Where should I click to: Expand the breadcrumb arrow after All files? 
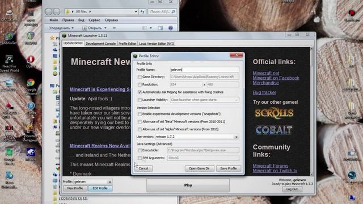pos(90,11)
